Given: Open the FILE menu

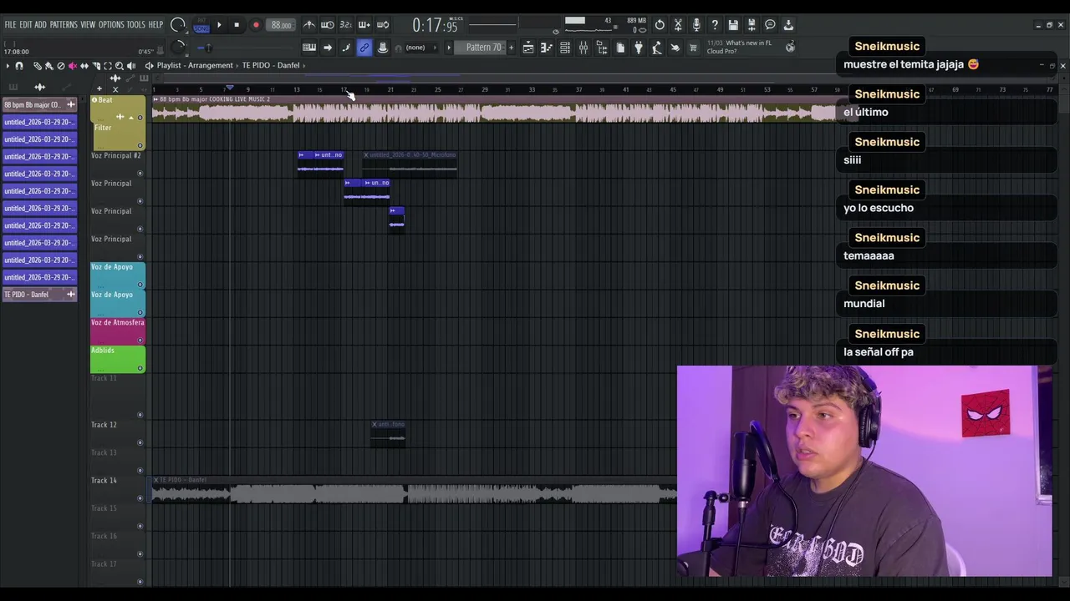Looking at the screenshot, I should point(10,25).
